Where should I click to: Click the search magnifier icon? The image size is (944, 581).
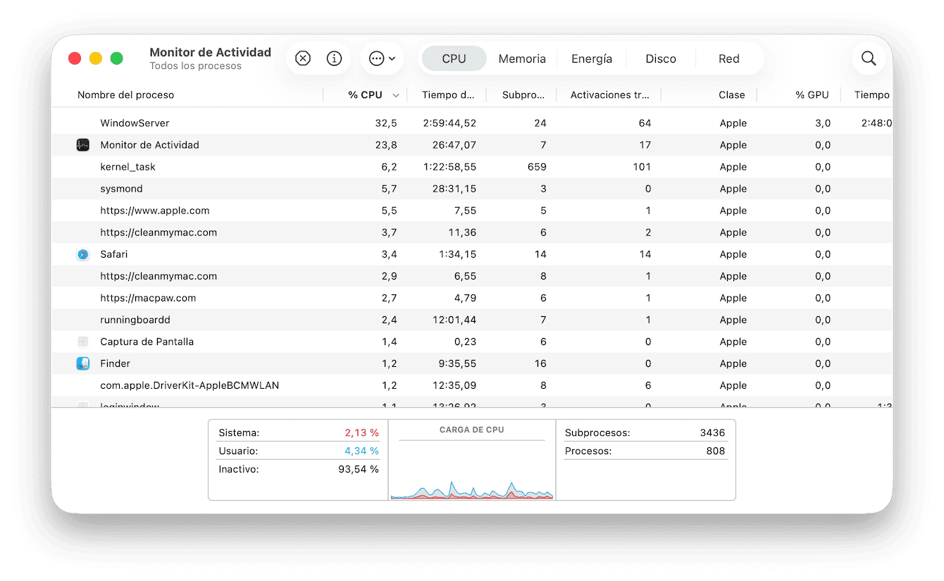pyautogui.click(x=869, y=58)
